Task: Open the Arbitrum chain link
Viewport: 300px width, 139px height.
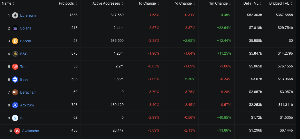Action: click(27, 105)
